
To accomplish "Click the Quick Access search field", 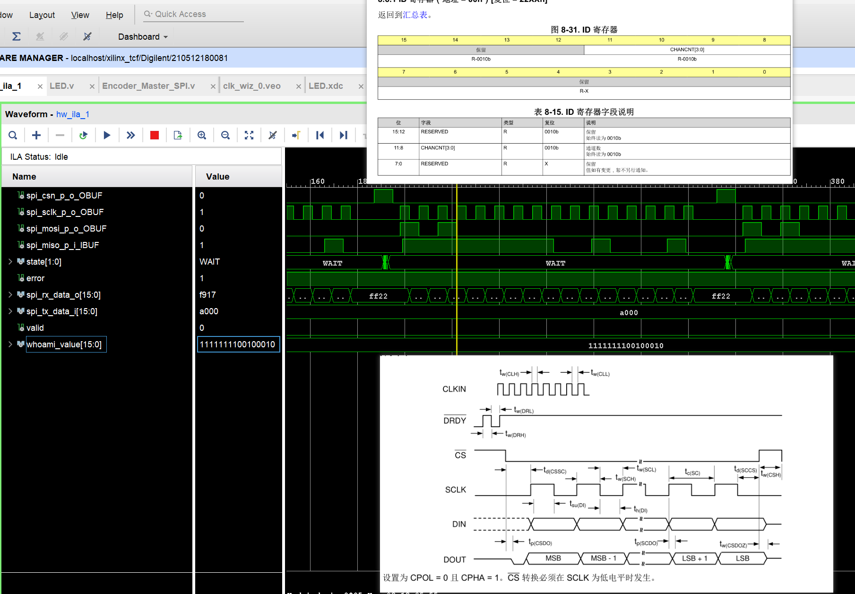I will pos(194,14).
